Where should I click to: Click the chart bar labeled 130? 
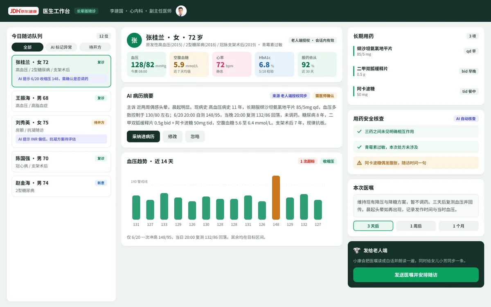[206, 208]
